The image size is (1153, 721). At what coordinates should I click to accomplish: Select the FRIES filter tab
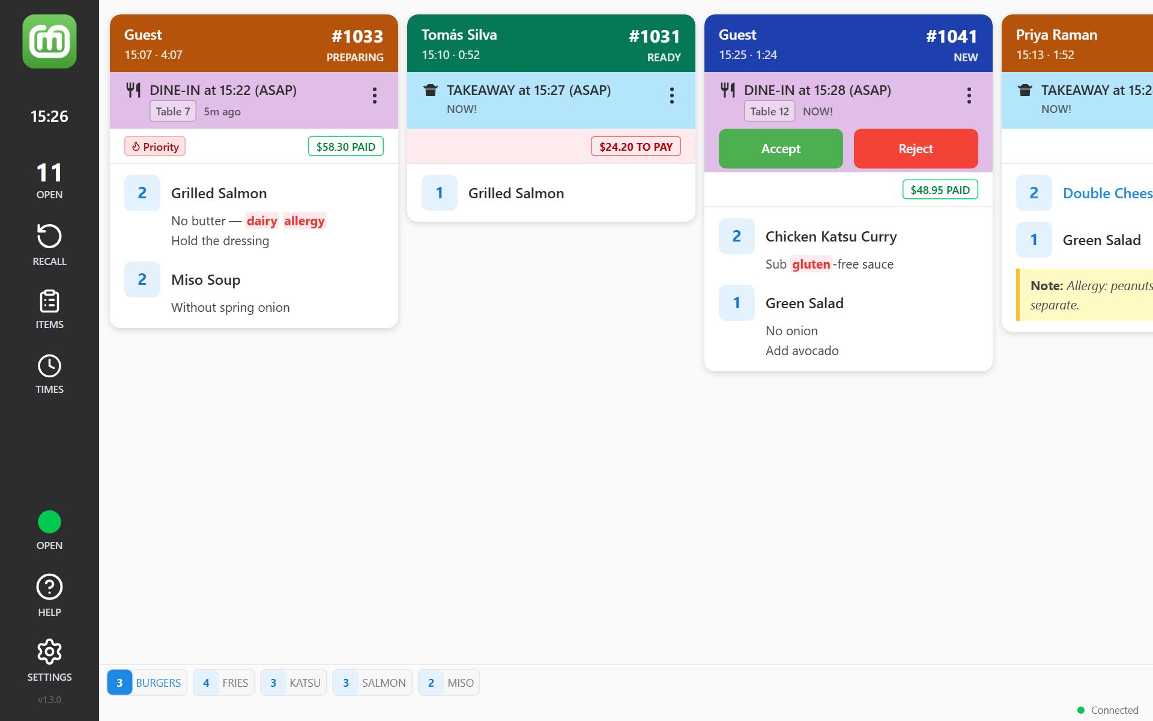[x=224, y=683]
